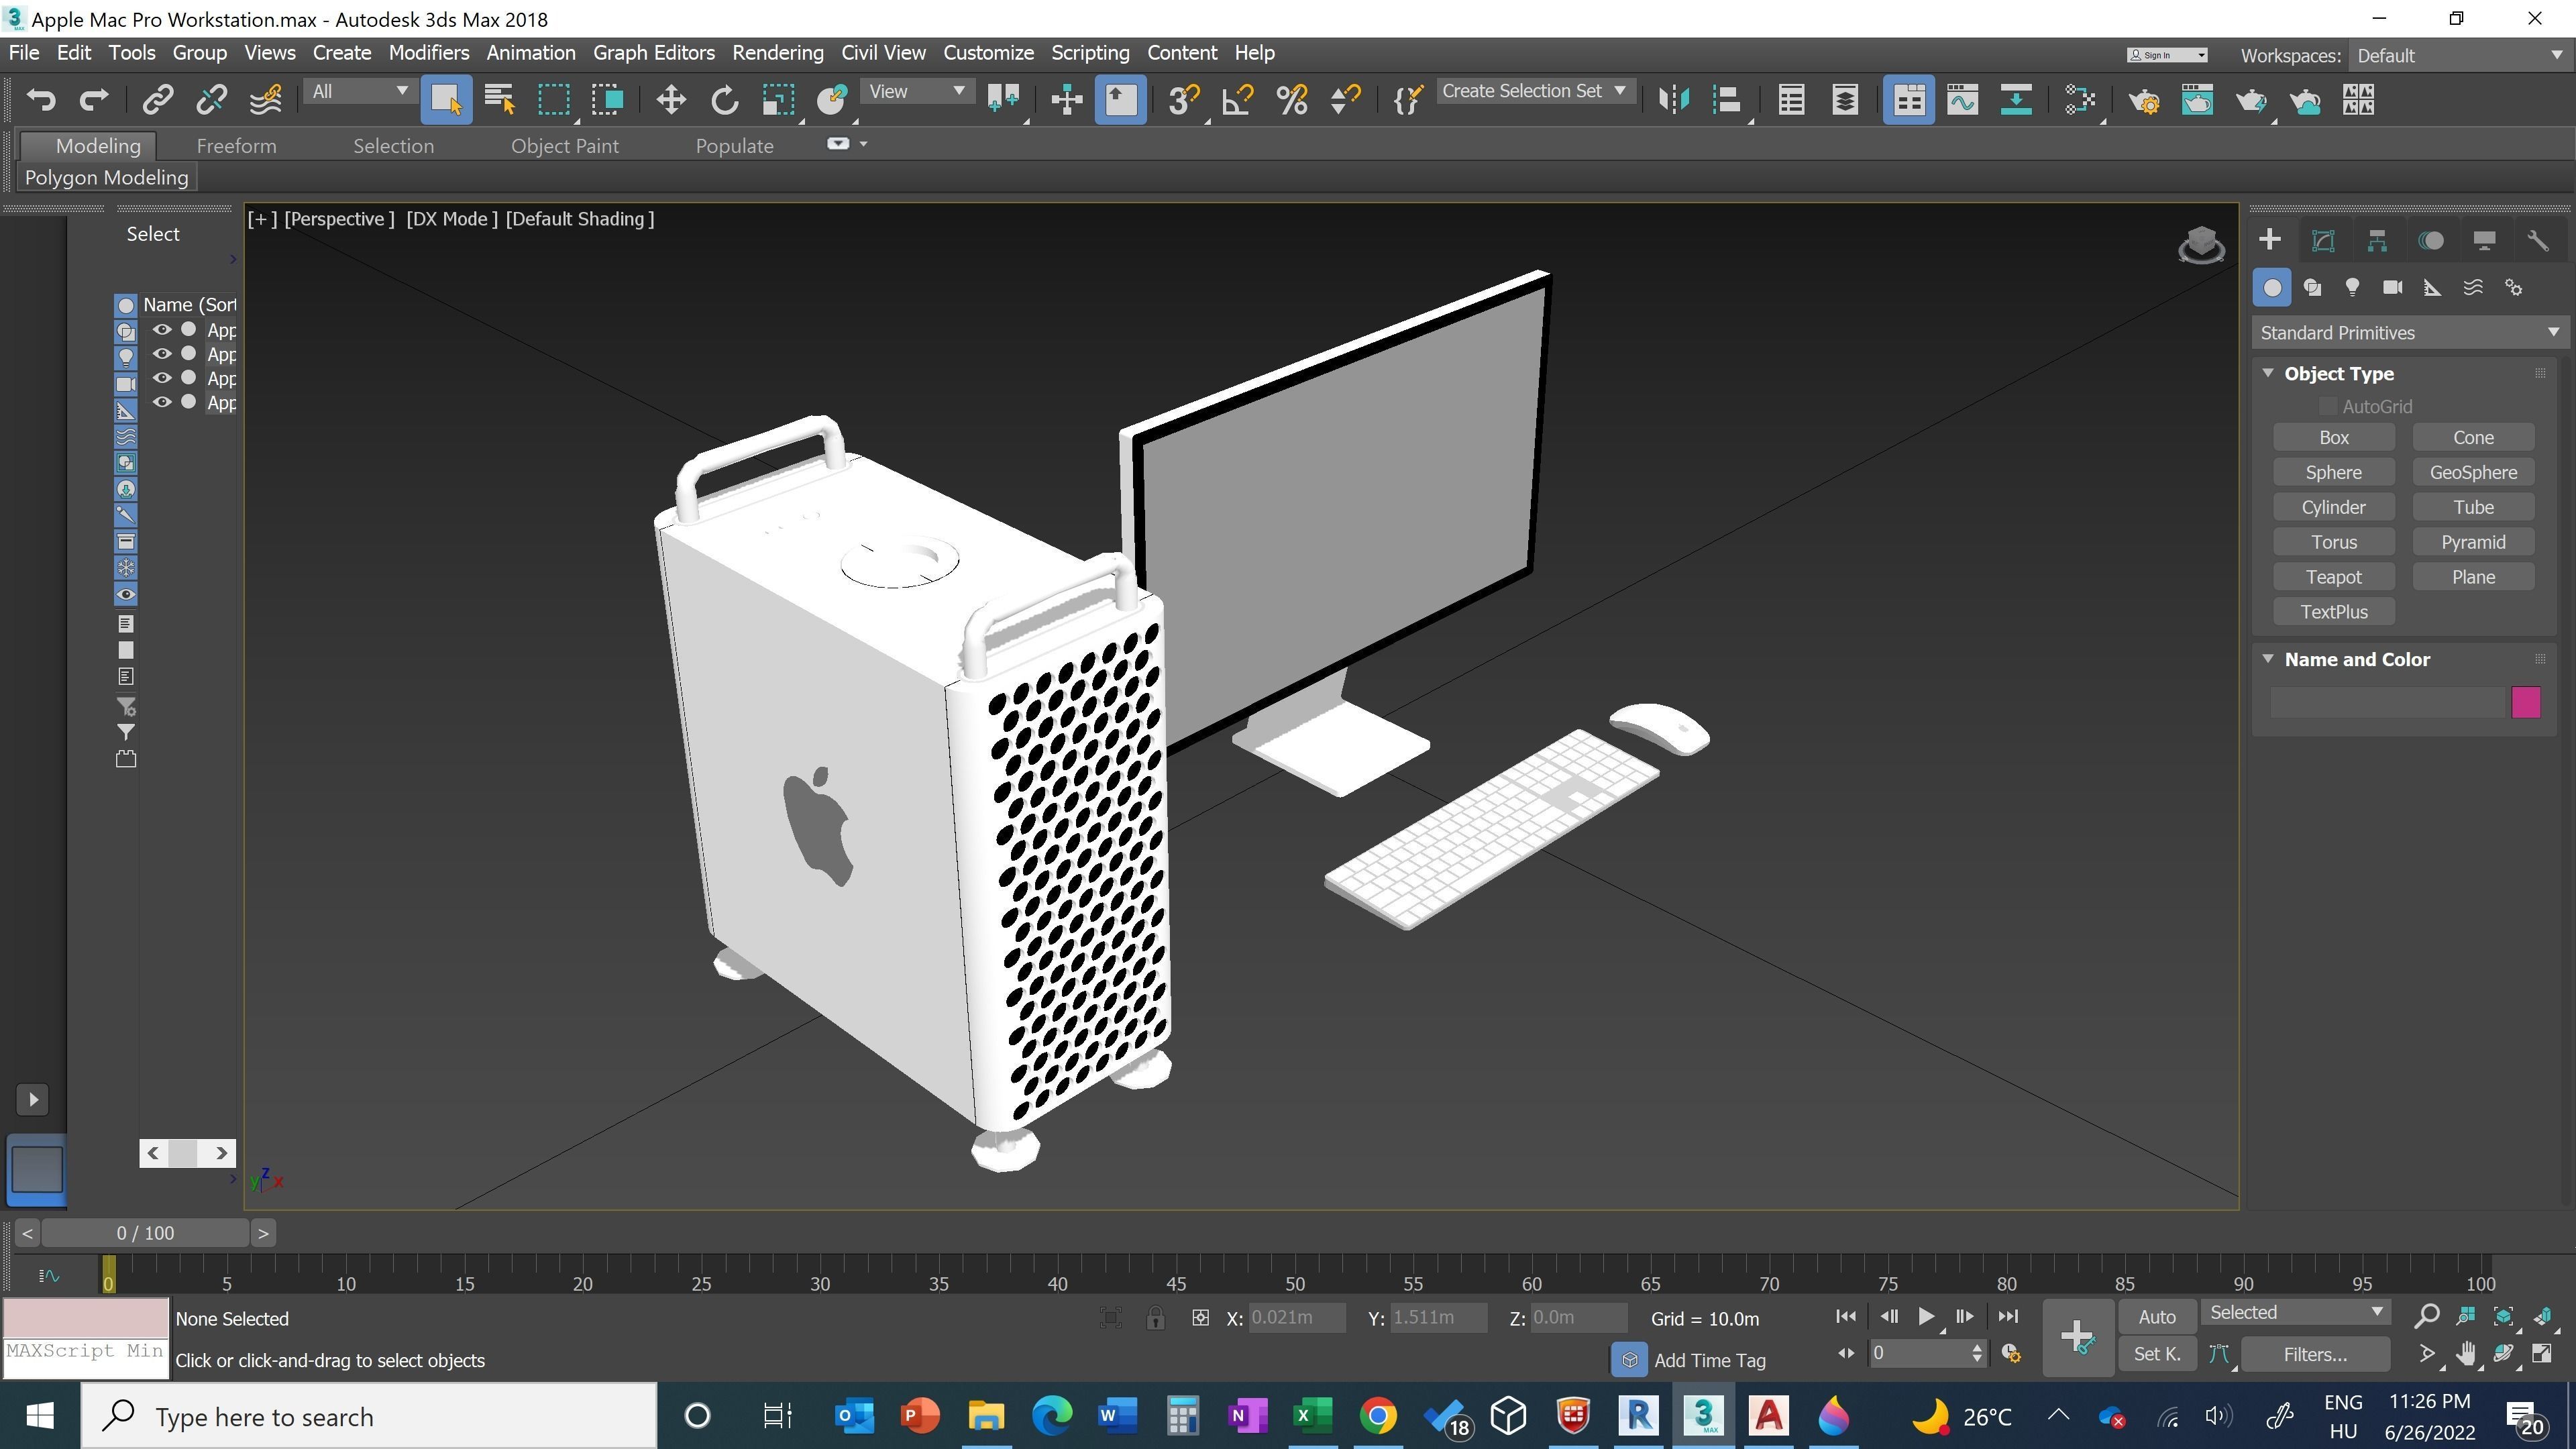This screenshot has width=2576, height=1449.
Task: Activate the Select Object tool
Action: click(x=446, y=100)
